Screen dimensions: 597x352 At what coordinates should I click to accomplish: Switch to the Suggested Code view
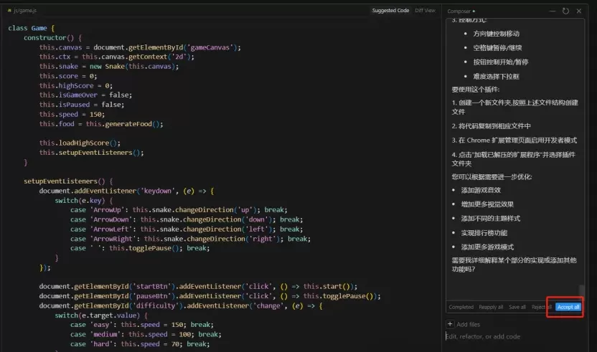coord(390,11)
